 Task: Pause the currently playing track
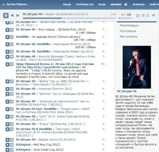pos(6,15)
